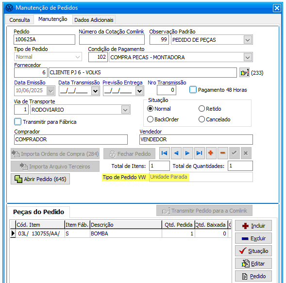Click Importa Ordens de Compra (284)
The height and width of the screenshot is (283, 286).
(55, 154)
